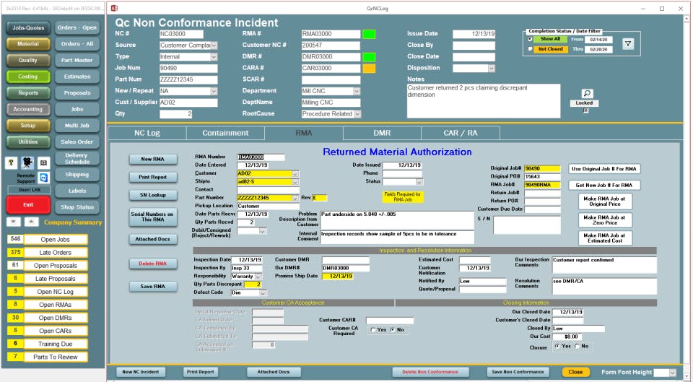Choose Yes for Customer CA Required

(373, 330)
